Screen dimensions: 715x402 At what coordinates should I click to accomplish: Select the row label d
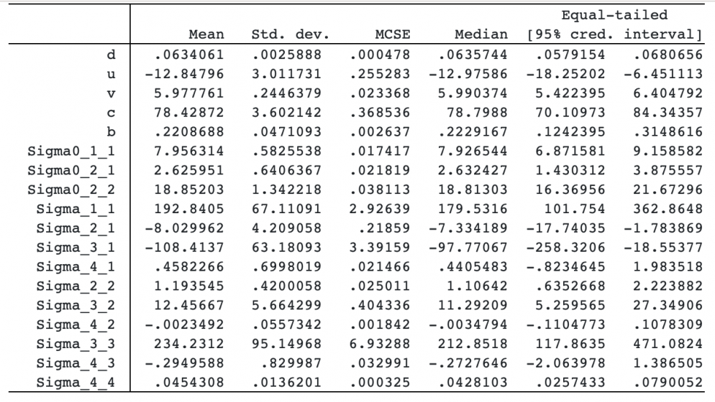(111, 55)
